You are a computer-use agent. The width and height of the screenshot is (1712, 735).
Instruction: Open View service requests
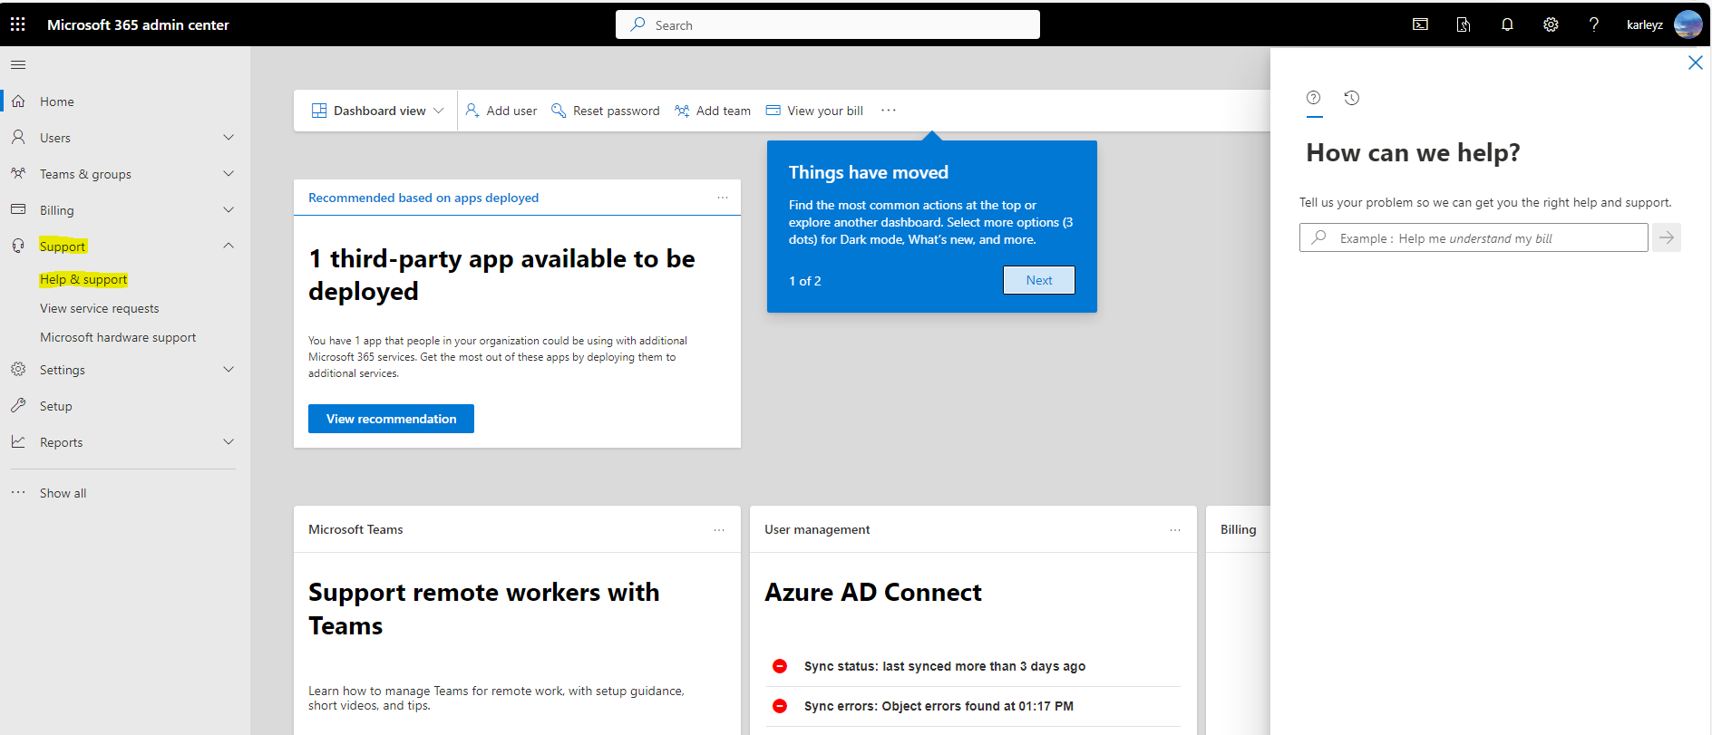point(99,308)
